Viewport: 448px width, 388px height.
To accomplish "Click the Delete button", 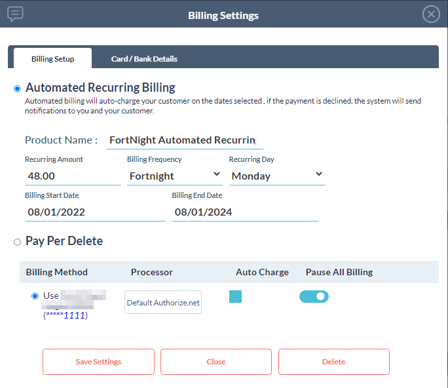I will click(333, 362).
